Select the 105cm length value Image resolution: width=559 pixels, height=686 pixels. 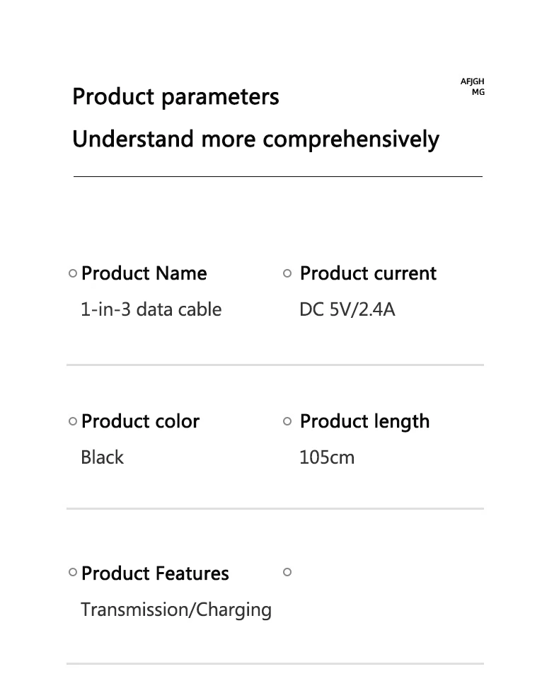(326, 457)
